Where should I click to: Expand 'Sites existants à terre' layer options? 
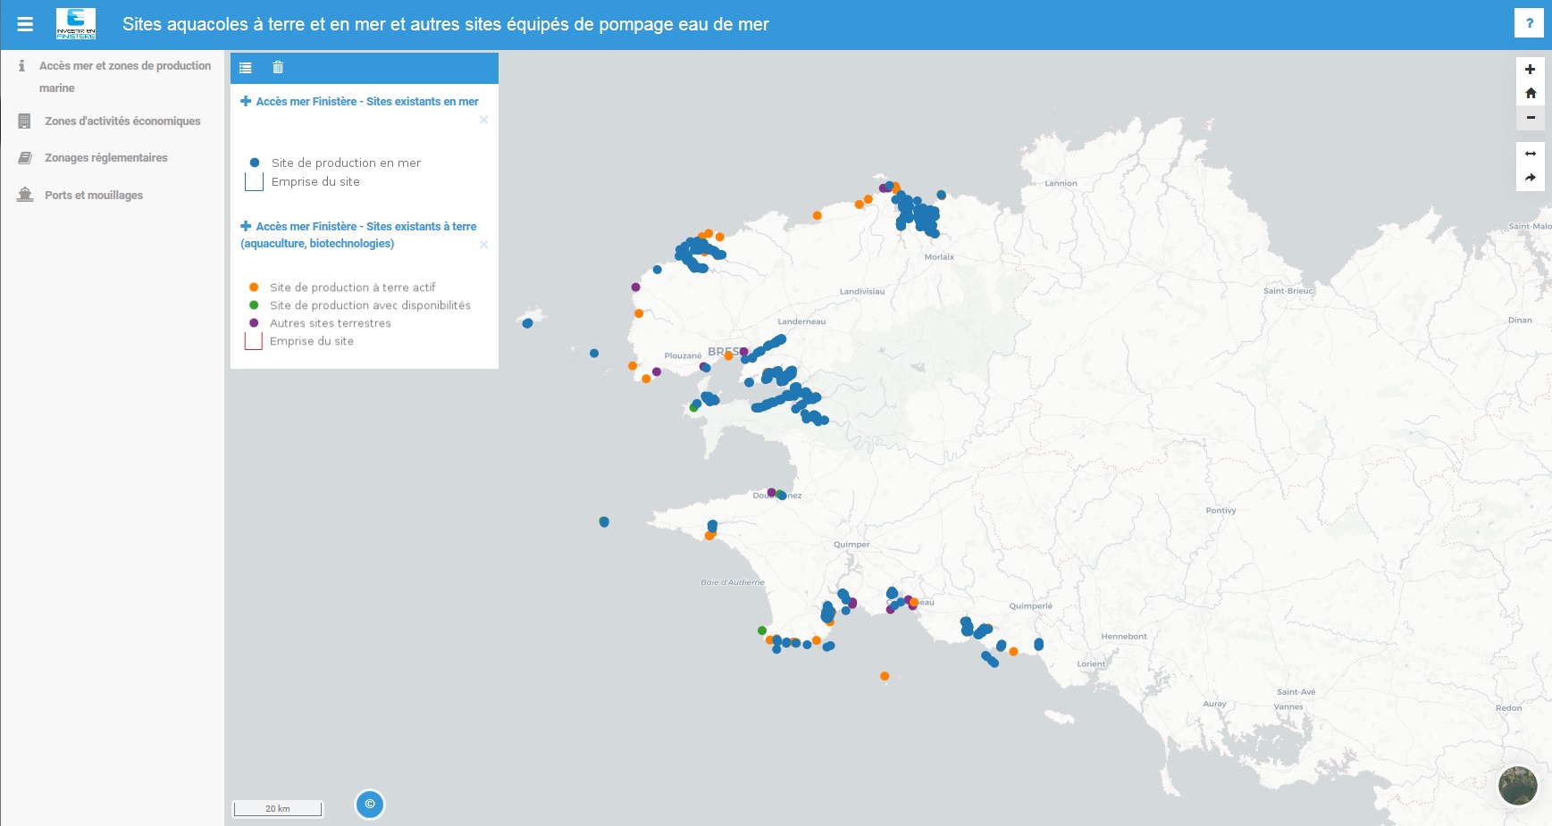coord(246,227)
